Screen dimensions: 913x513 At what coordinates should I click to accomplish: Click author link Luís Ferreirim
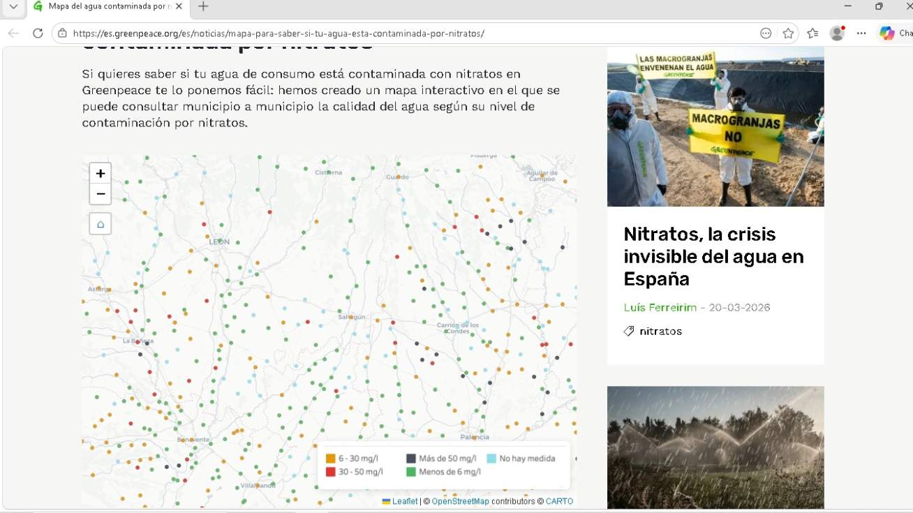click(661, 308)
